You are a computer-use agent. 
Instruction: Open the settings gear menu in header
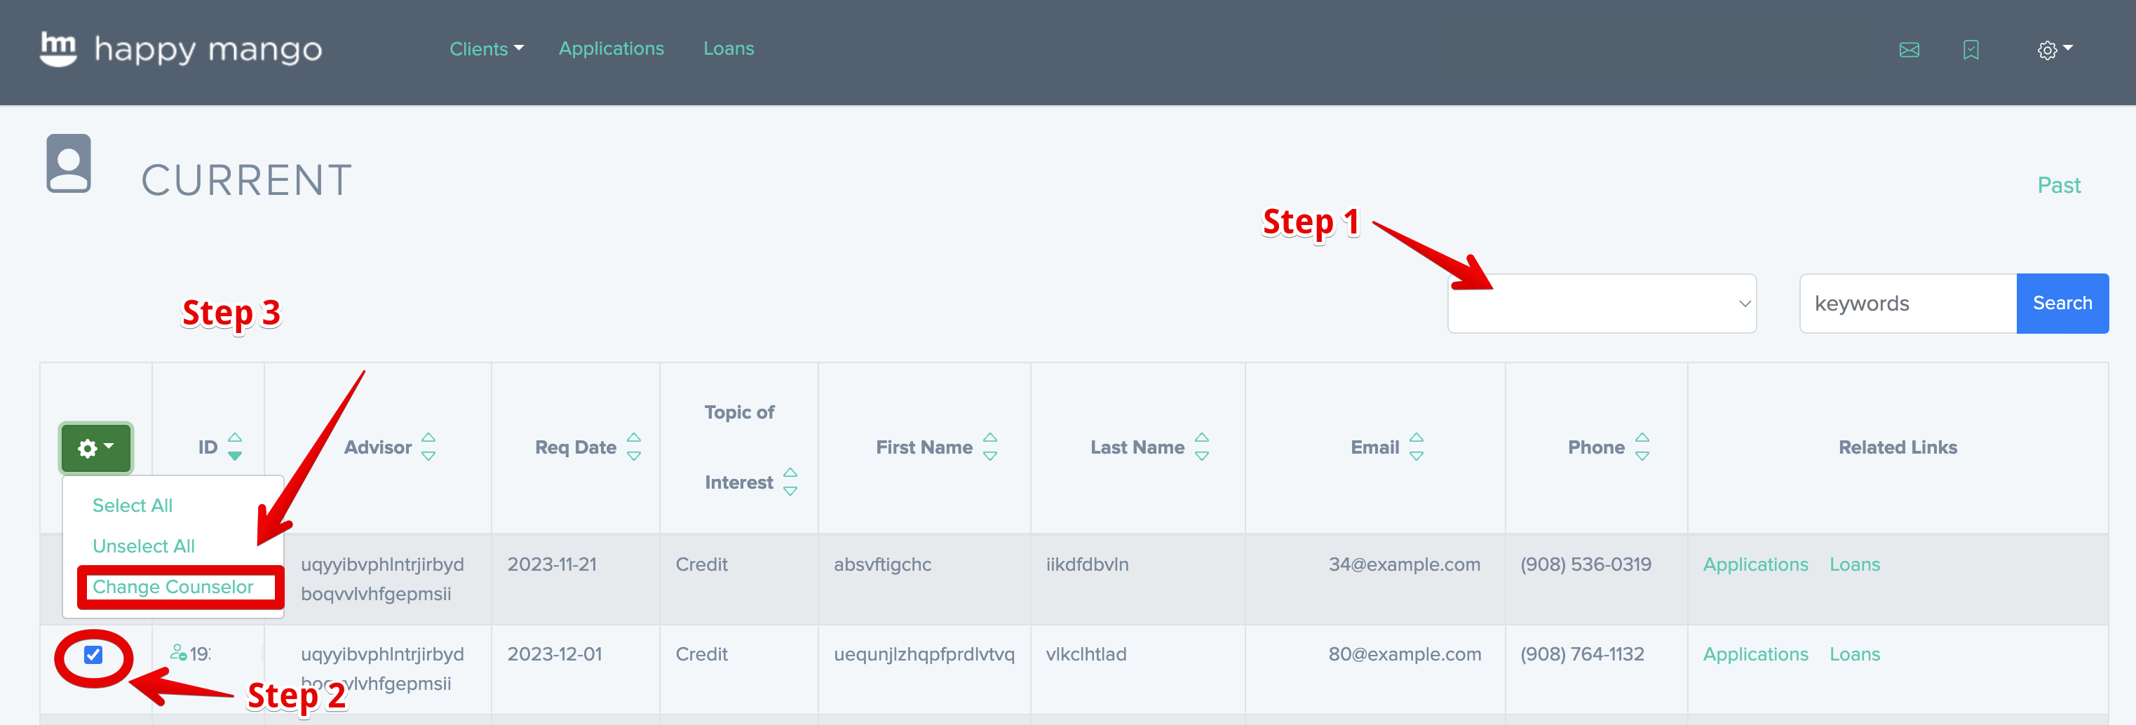click(2053, 50)
